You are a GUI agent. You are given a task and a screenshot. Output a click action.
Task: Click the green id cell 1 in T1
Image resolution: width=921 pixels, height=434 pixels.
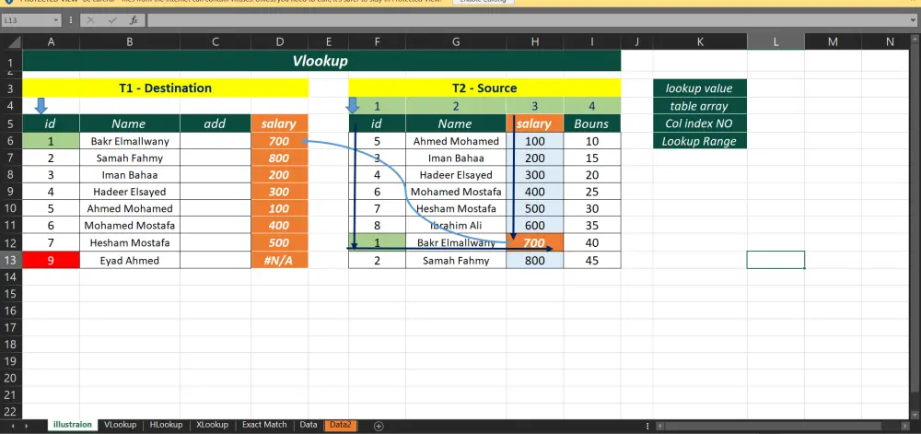51,141
